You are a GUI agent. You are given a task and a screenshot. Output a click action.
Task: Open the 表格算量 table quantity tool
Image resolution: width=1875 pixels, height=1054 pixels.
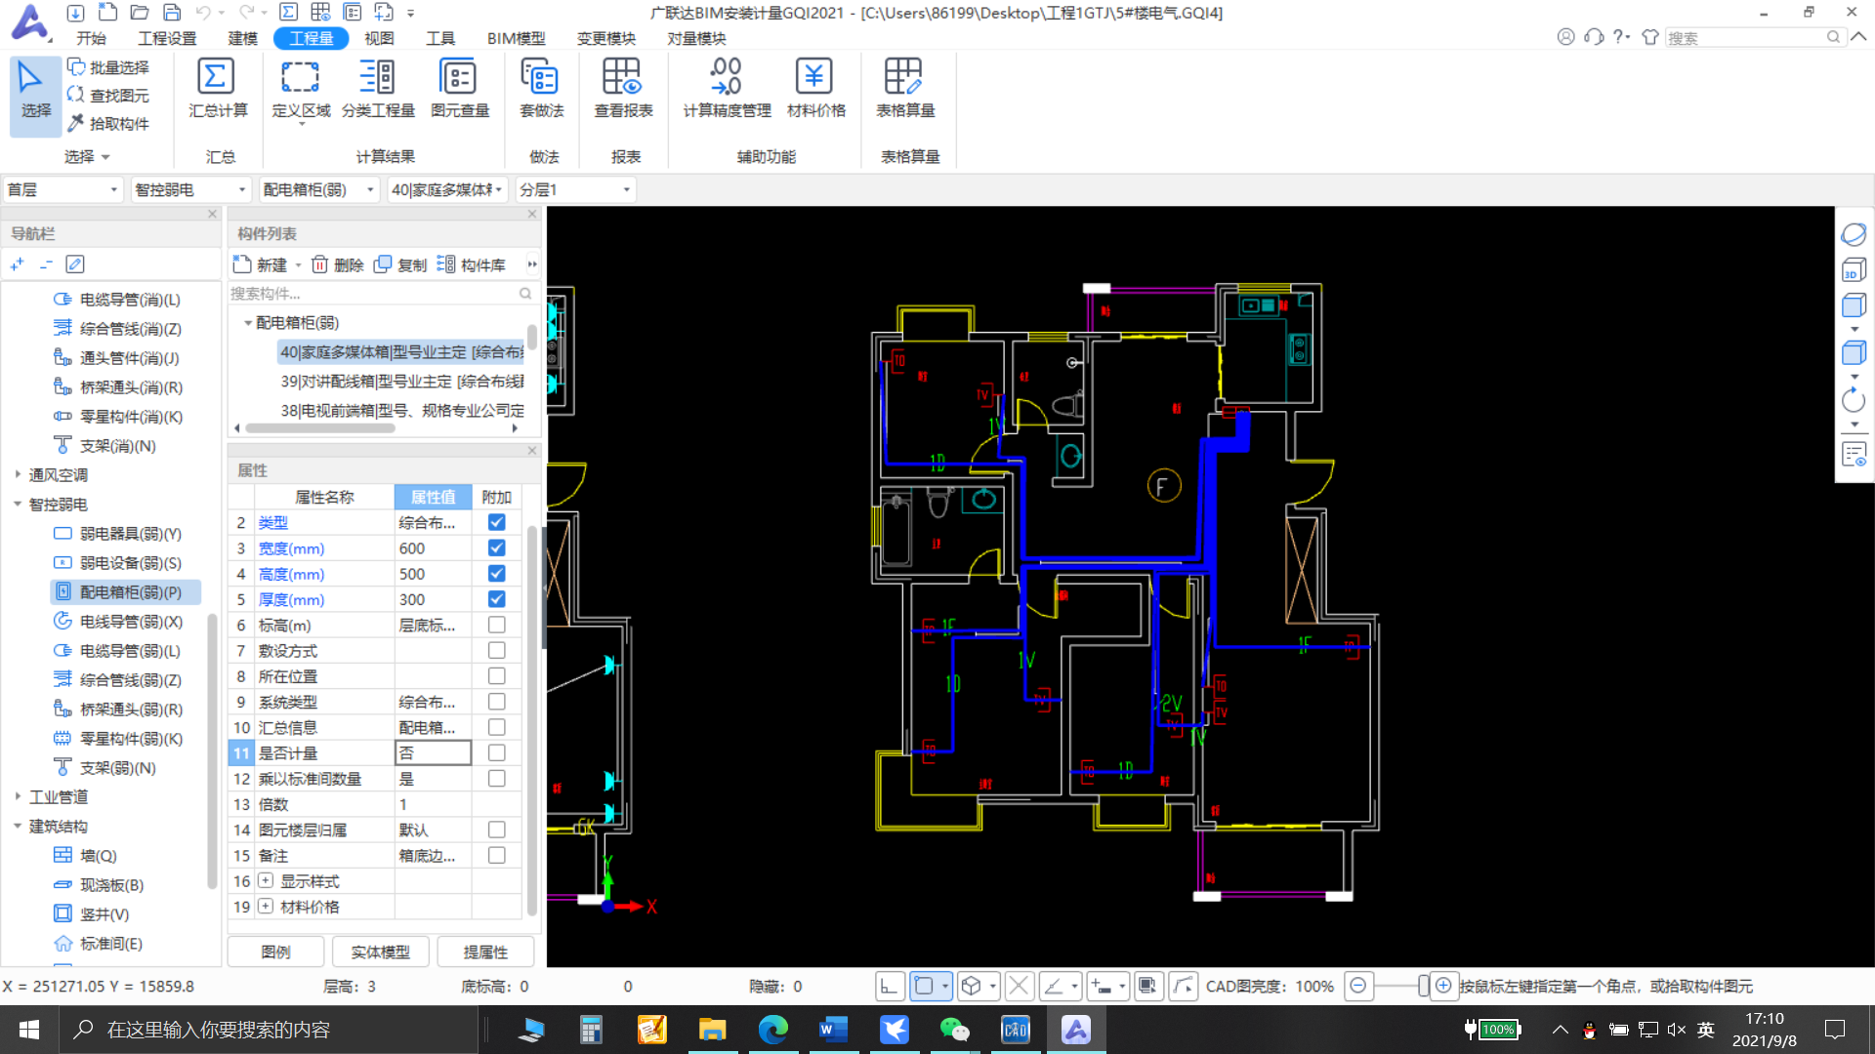(904, 89)
